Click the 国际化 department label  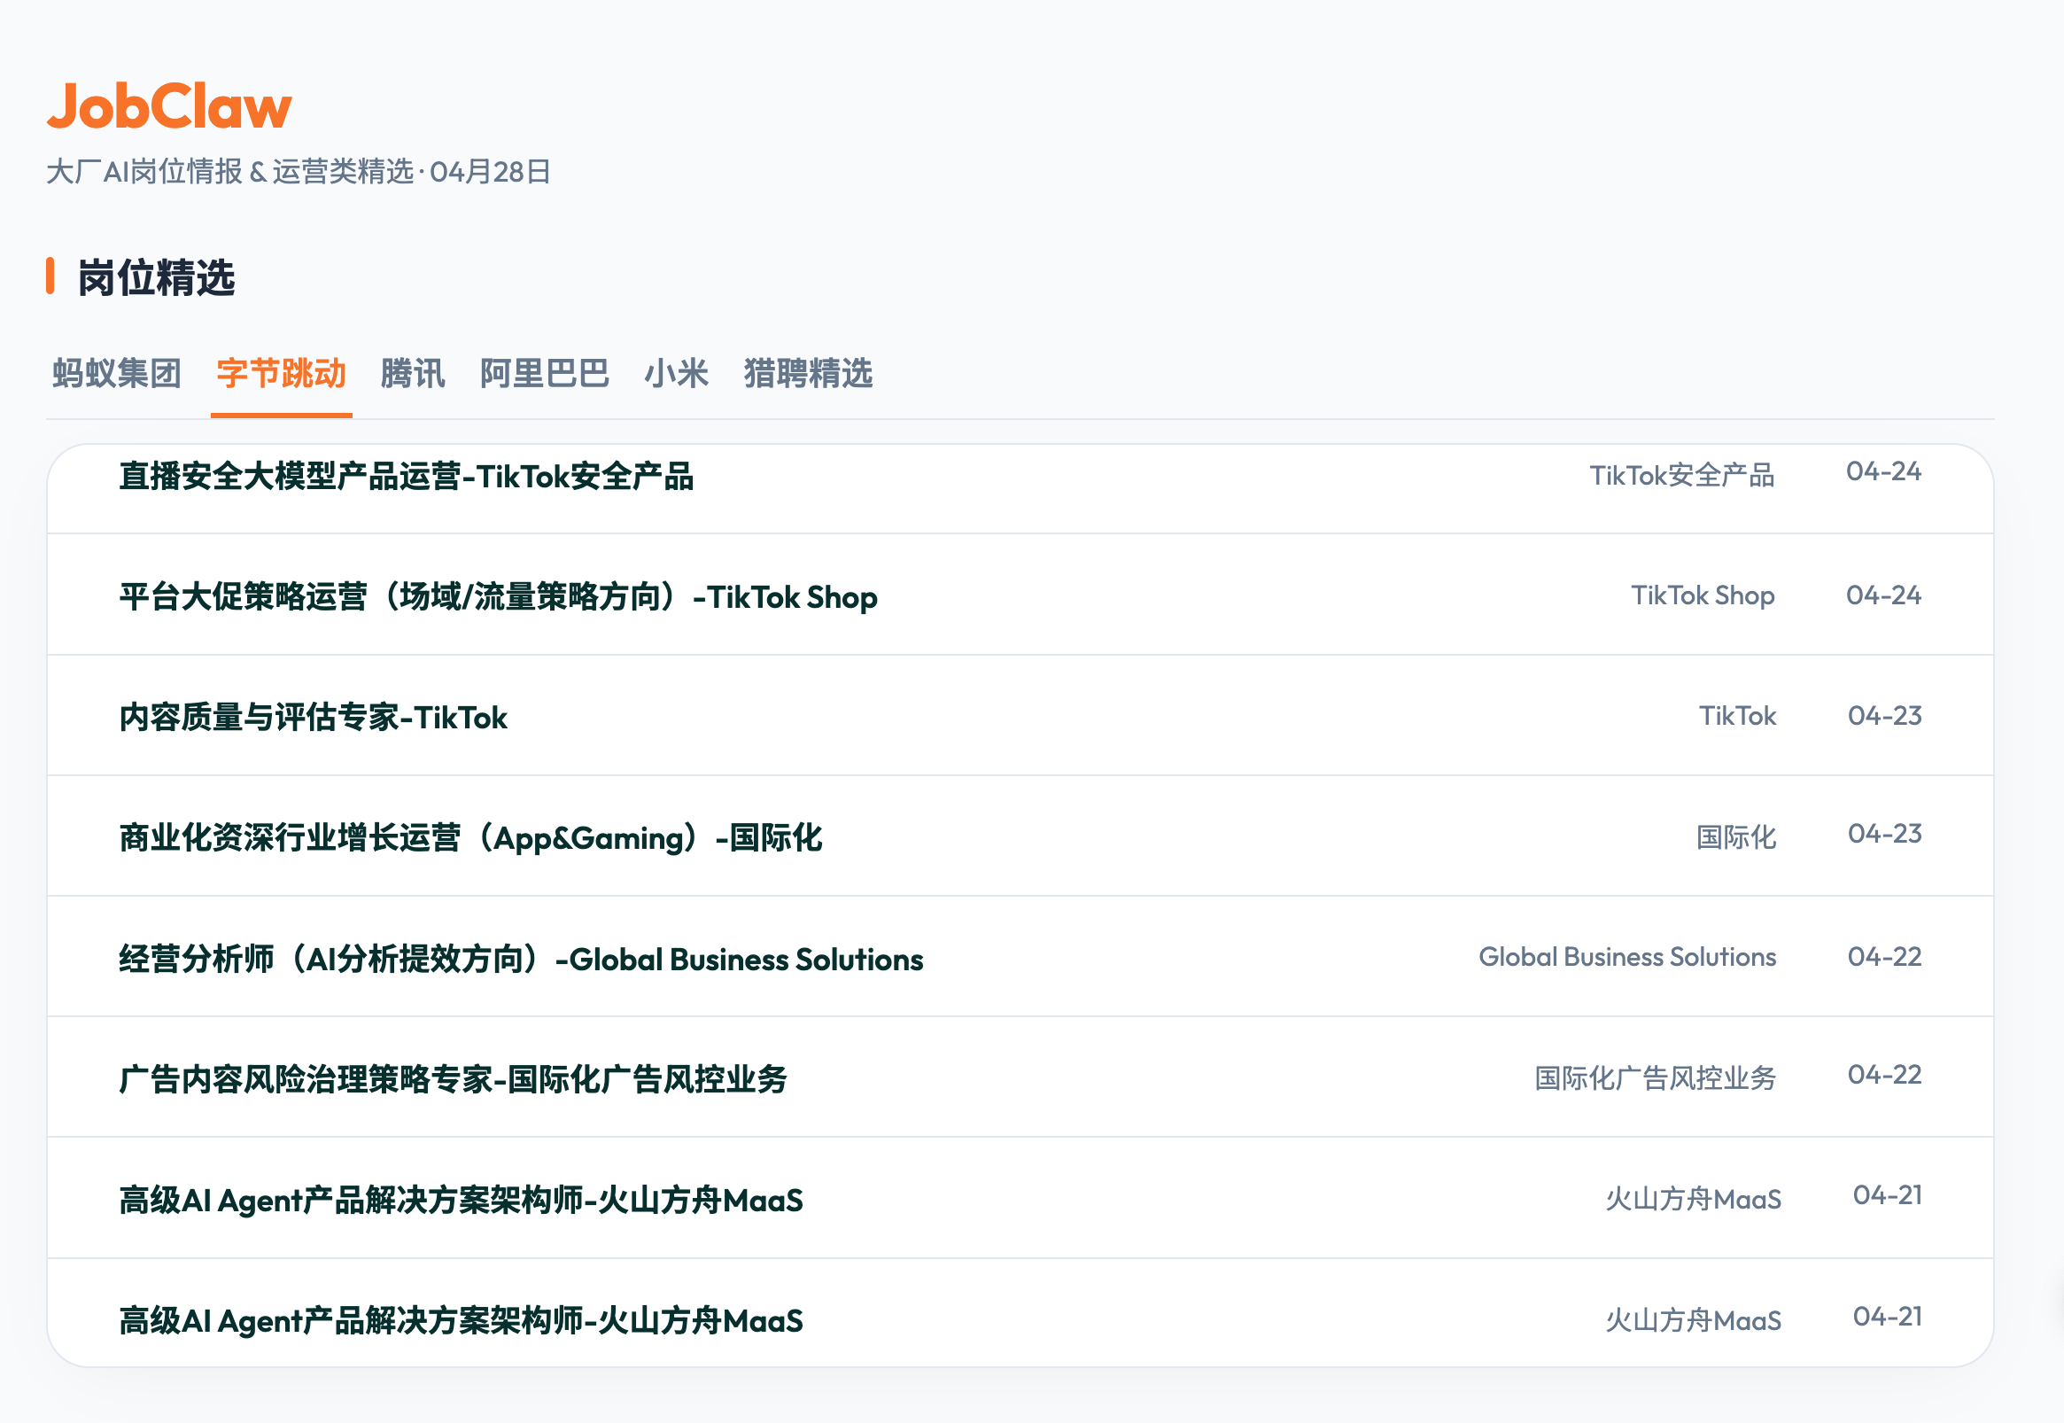1736,836
